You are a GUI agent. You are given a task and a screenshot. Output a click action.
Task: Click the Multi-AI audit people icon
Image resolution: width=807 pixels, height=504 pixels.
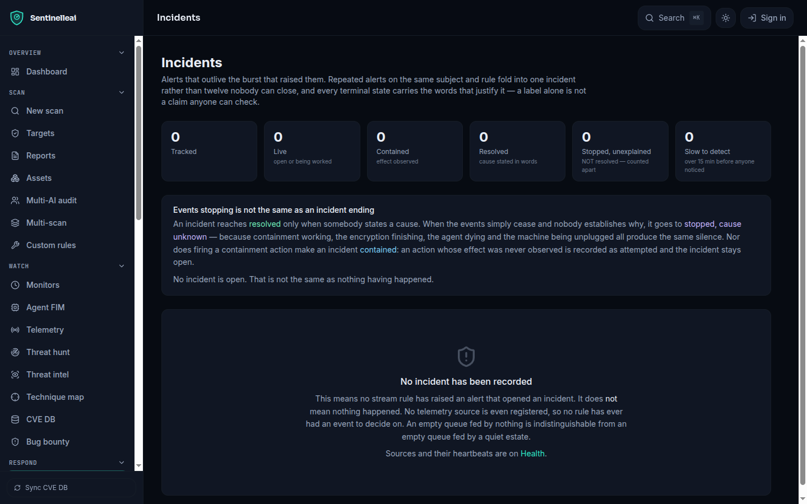(15, 200)
